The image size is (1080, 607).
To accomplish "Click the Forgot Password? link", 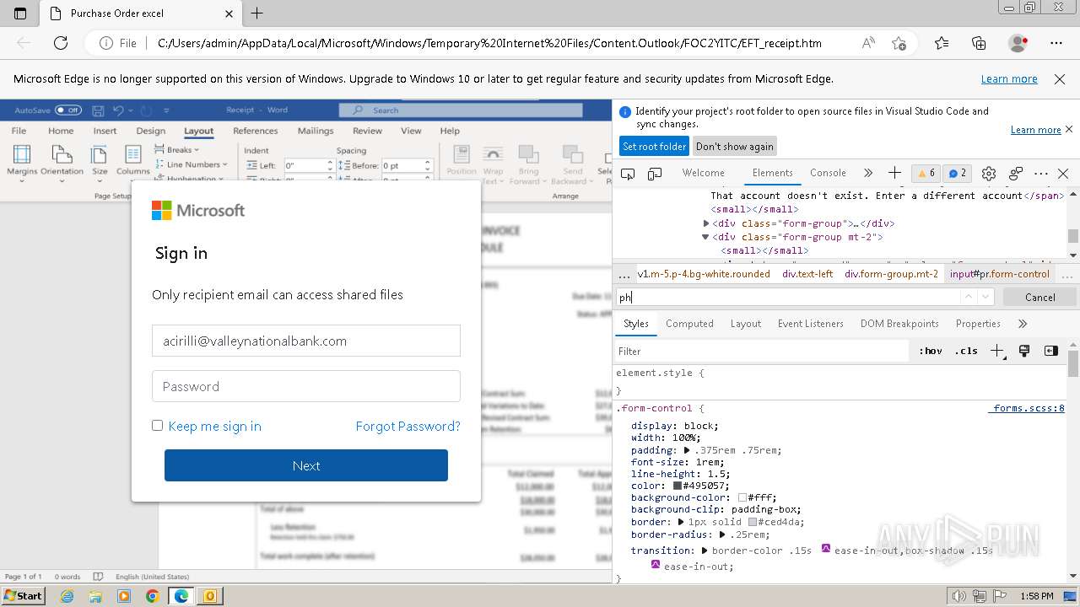I will point(408,426).
